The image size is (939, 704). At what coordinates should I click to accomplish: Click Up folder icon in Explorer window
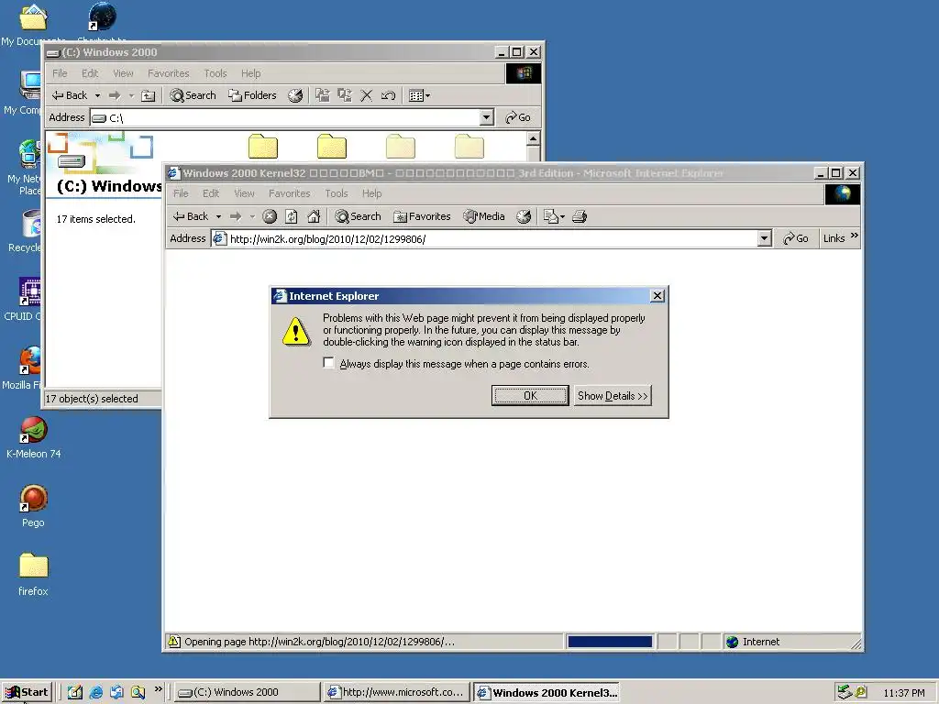pyautogui.click(x=148, y=95)
